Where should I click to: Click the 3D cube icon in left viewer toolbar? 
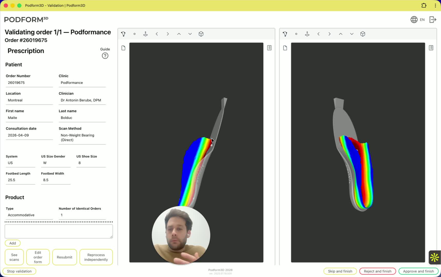point(201,34)
